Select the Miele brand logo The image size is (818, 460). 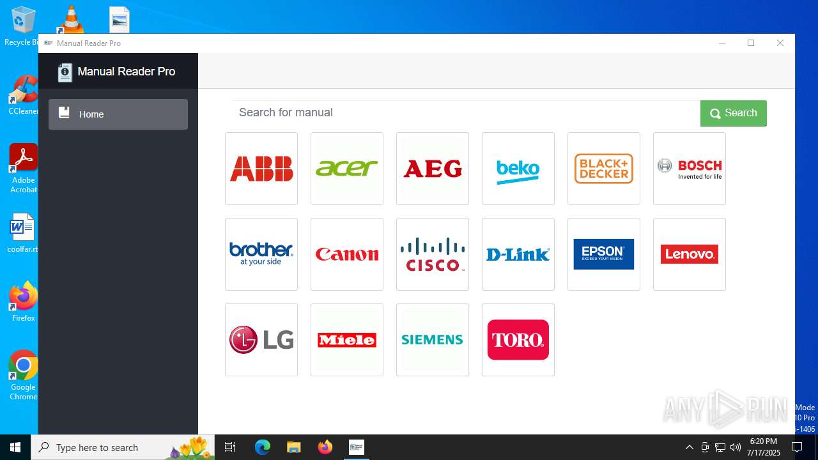click(347, 340)
